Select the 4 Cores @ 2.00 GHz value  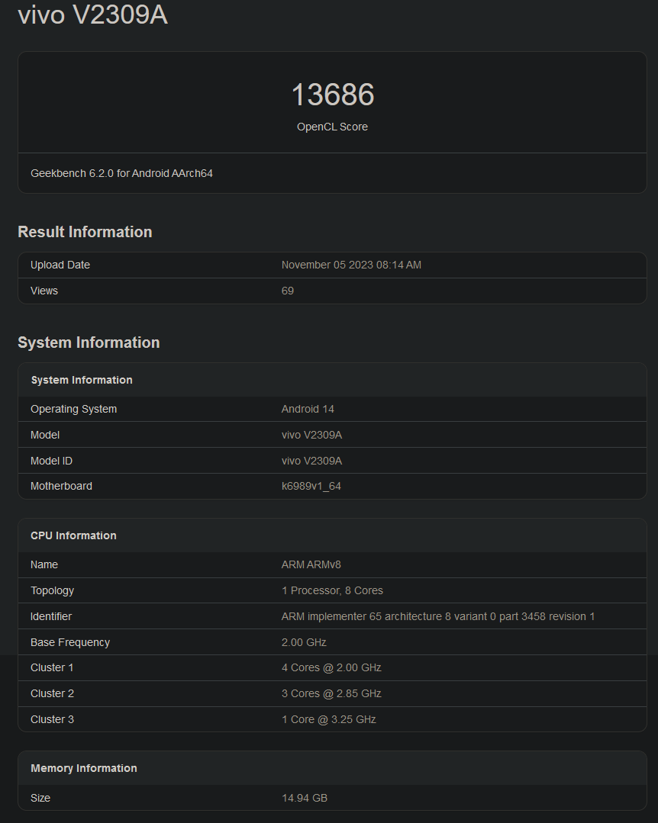331,667
